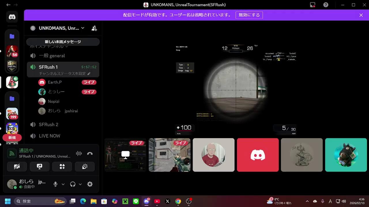Open server with 199 notification badge
Image resolution: width=369 pixels, height=207 pixels.
(x=12, y=114)
